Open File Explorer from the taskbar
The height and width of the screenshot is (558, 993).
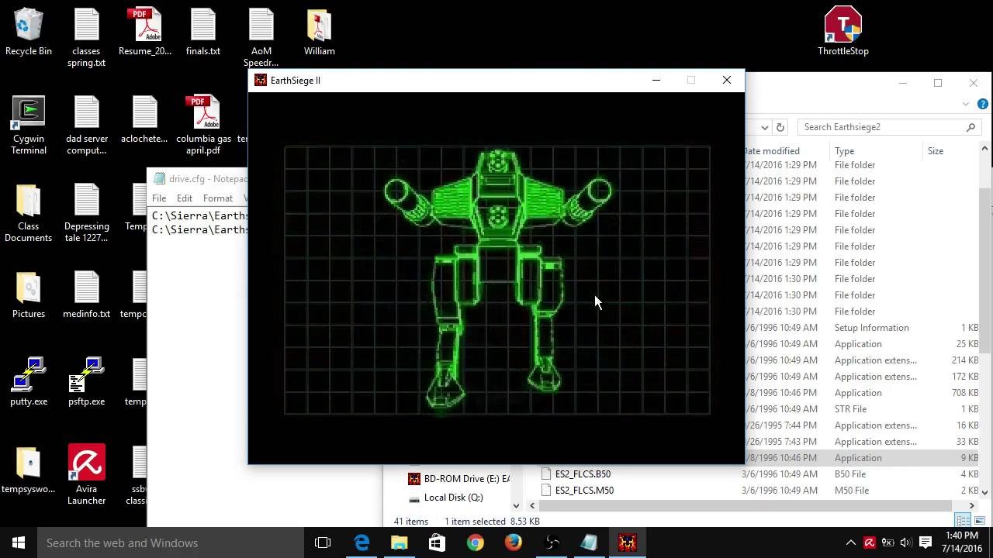click(x=400, y=542)
